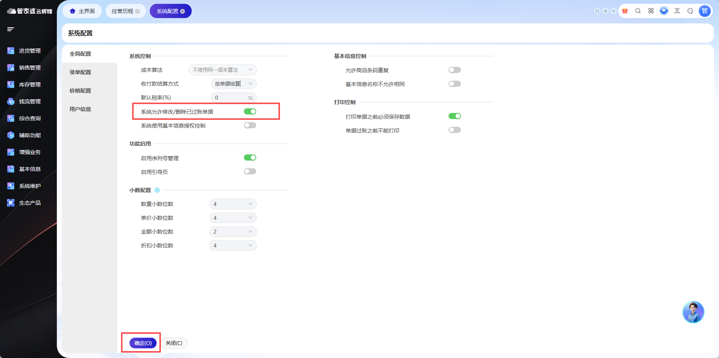Toggle 系统使用基本信息授权控制 switch
This screenshot has width=719, height=358.
pyautogui.click(x=250, y=125)
